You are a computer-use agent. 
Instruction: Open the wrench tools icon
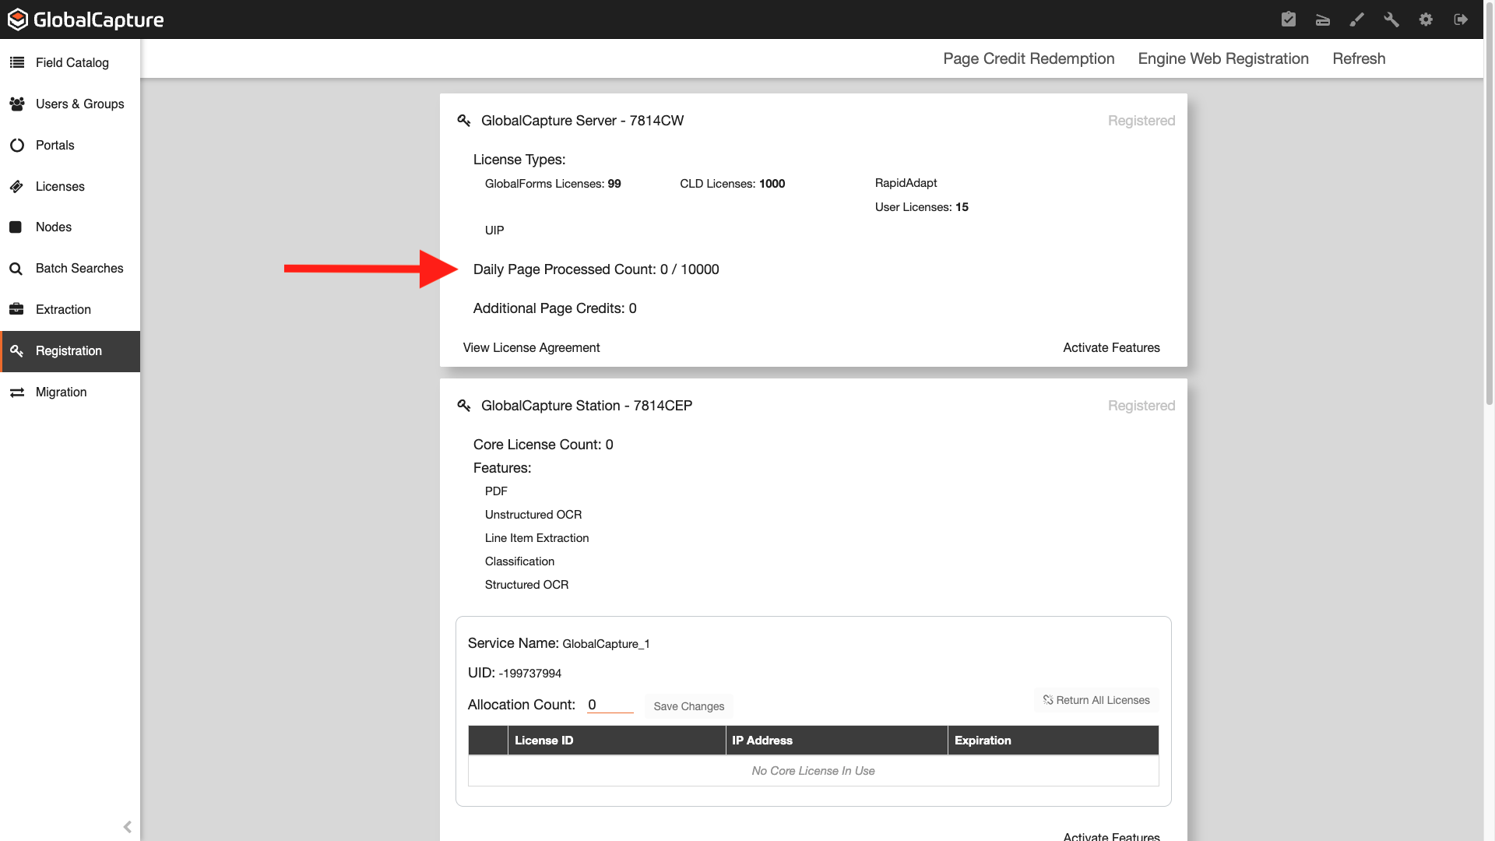[x=1391, y=19]
